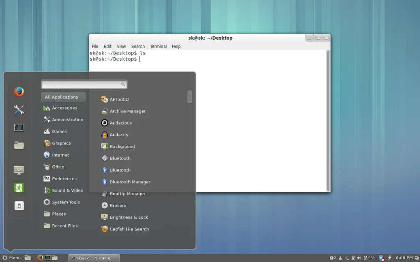Log out using the green exit icon
This screenshot has width=420, height=262.
18,187
